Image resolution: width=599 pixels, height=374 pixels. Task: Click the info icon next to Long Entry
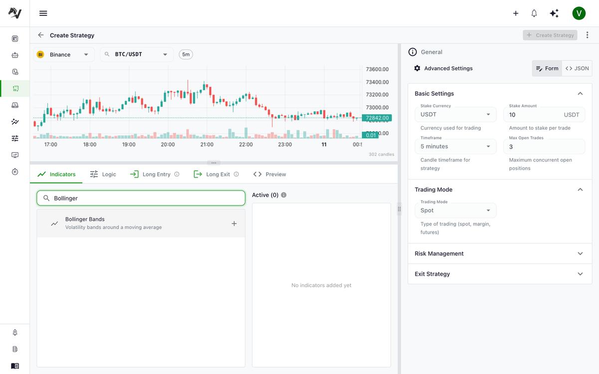coord(177,175)
